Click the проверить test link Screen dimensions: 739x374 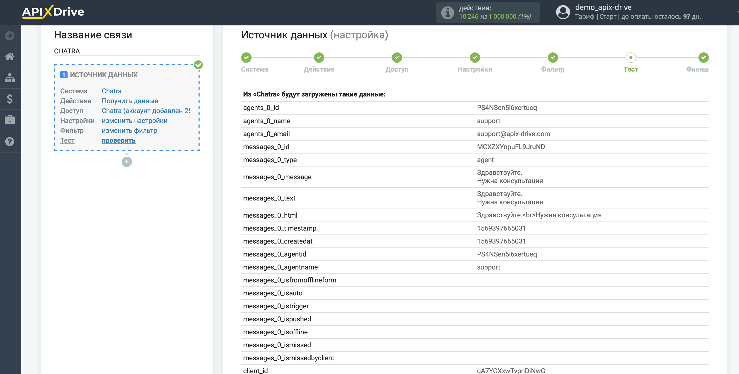coord(118,141)
